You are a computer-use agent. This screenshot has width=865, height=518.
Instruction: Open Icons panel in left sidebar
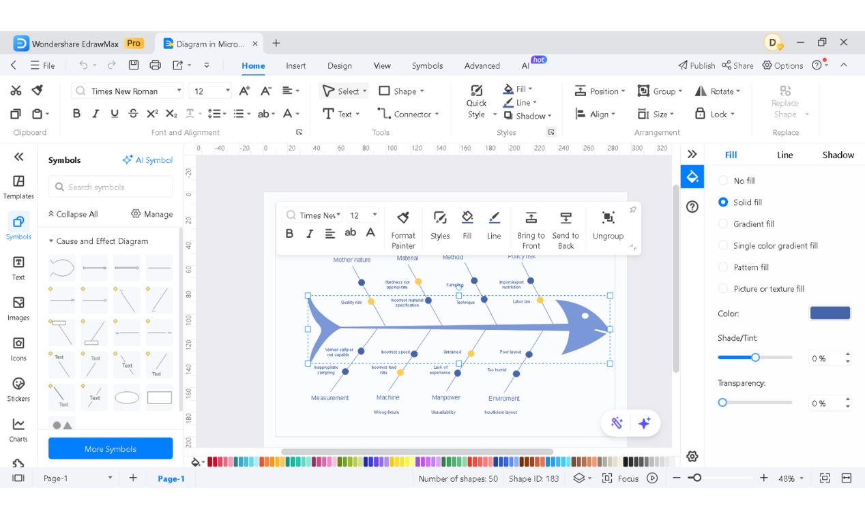pos(18,349)
